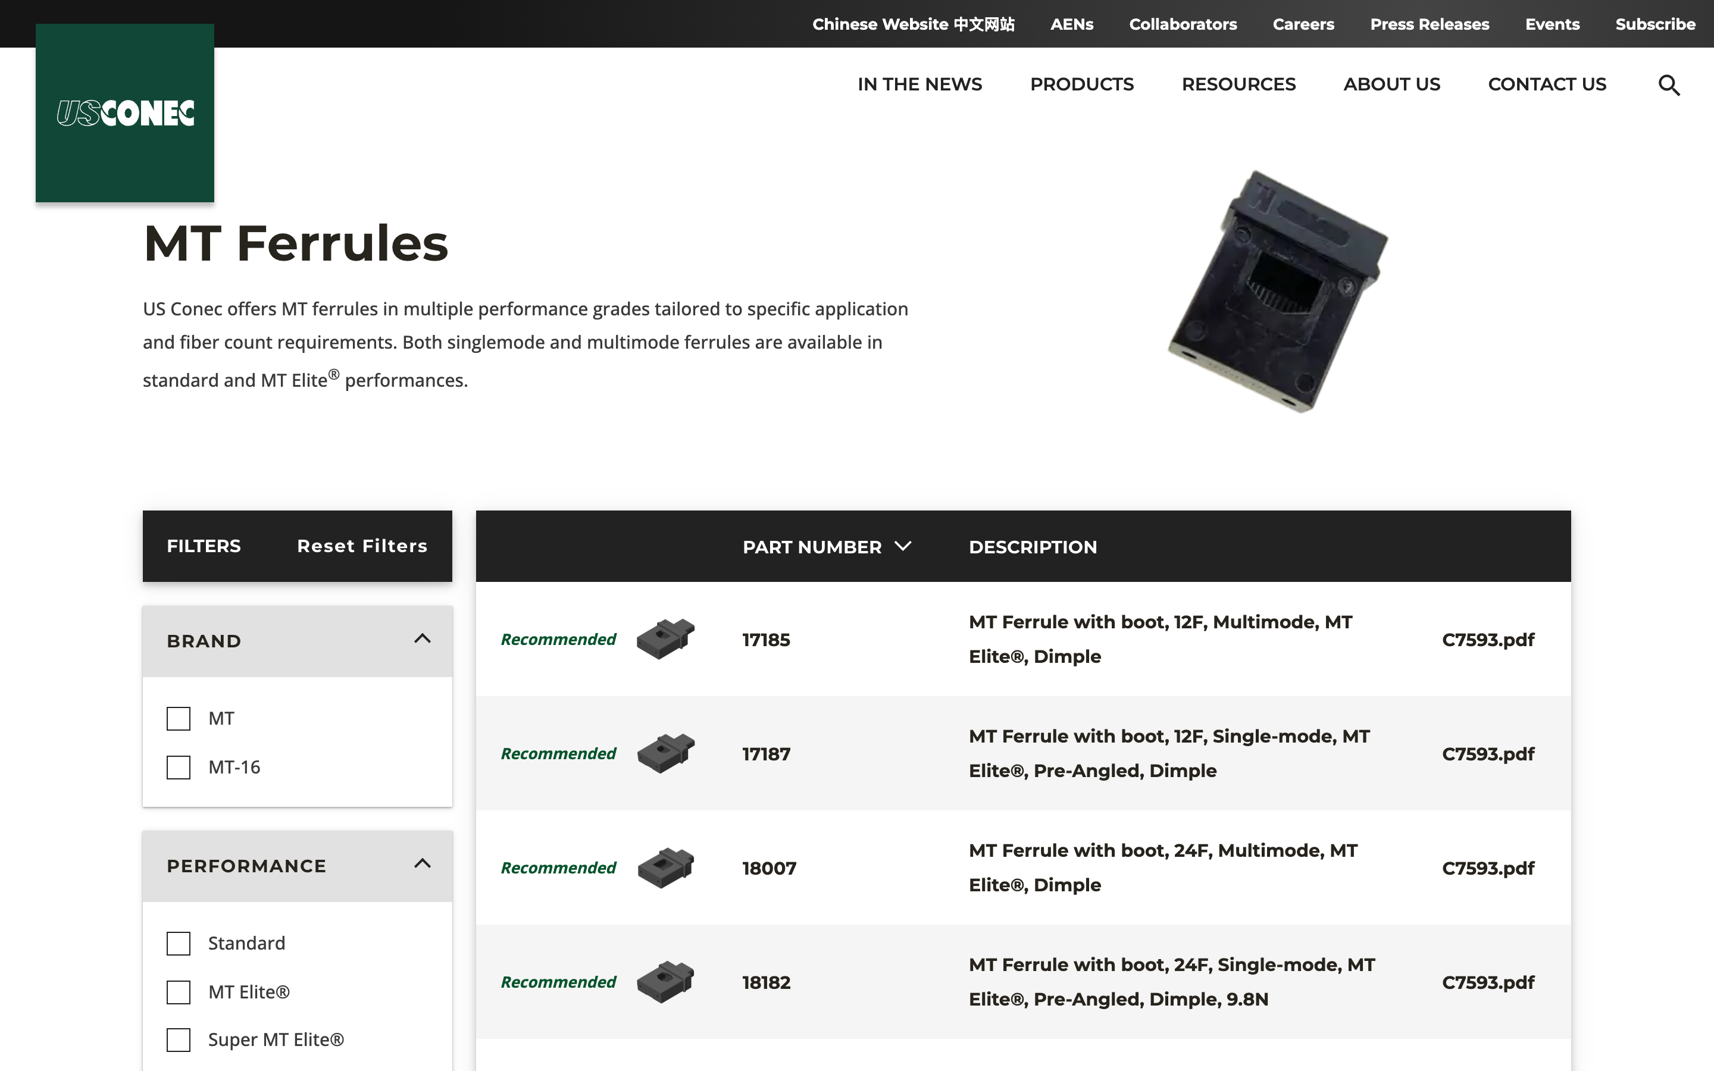Screen dimensions: 1714x1071
Task: Open the In The News menu
Action: (x=919, y=84)
